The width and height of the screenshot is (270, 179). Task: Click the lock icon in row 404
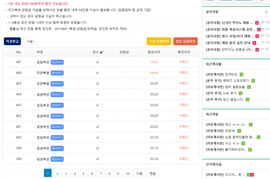pos(98,94)
